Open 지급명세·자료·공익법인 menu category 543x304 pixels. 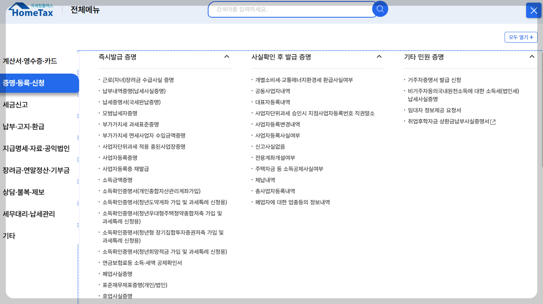[x=36, y=148]
